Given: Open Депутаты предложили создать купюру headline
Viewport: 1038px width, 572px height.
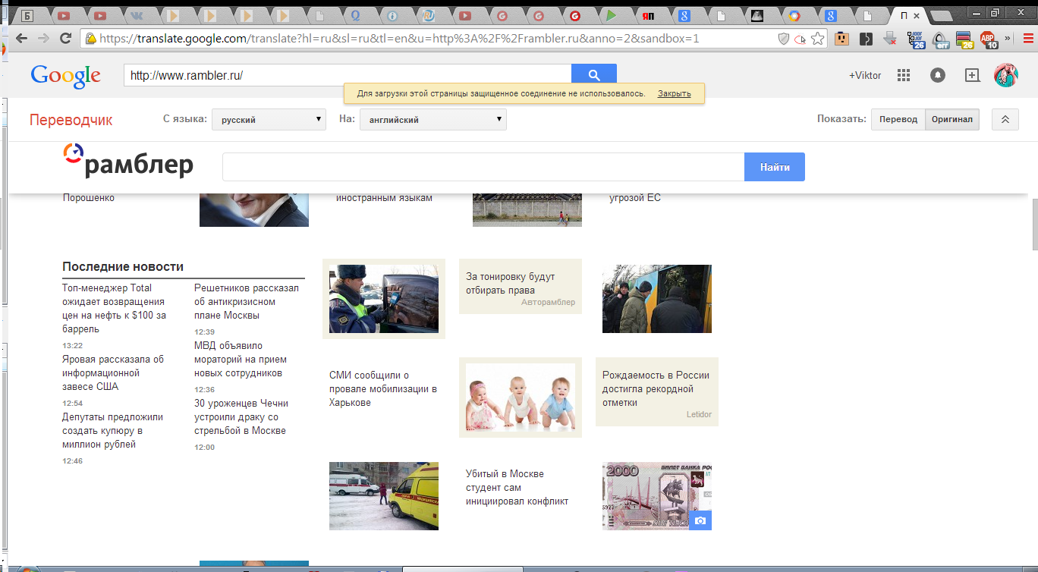Looking at the screenshot, I should (x=112, y=431).
